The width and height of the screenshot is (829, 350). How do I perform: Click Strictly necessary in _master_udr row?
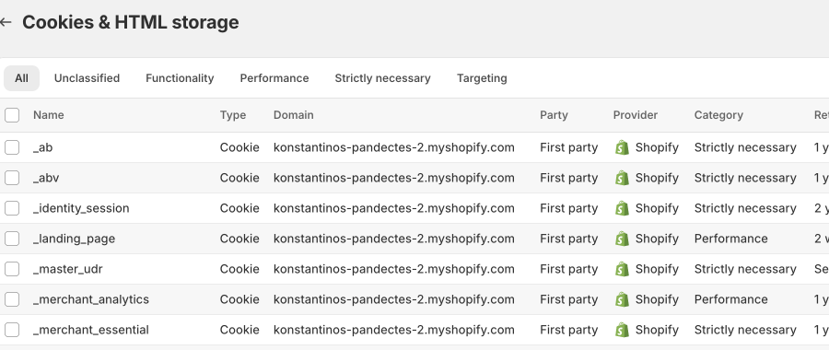pyautogui.click(x=745, y=269)
